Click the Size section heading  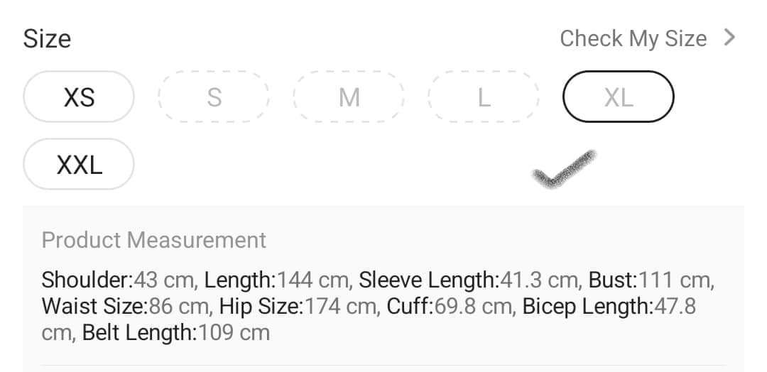coord(47,39)
